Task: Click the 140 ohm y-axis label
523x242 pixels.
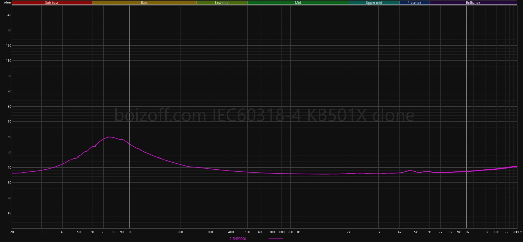Action: tap(8, 15)
